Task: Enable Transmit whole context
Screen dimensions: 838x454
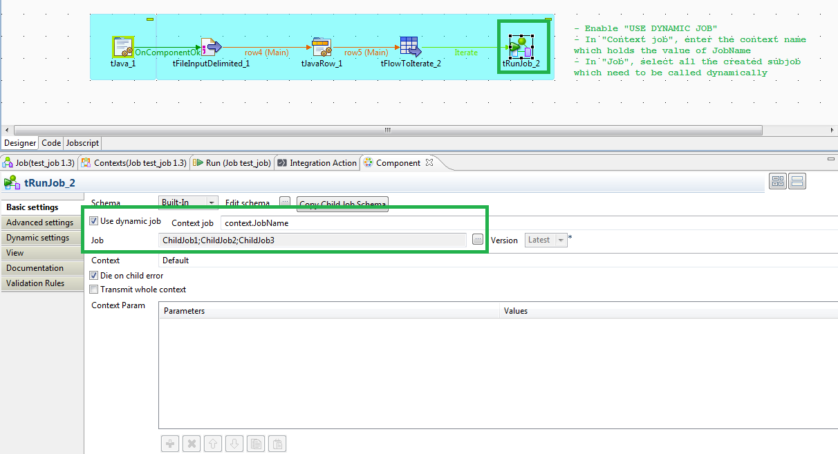Action: [93, 290]
